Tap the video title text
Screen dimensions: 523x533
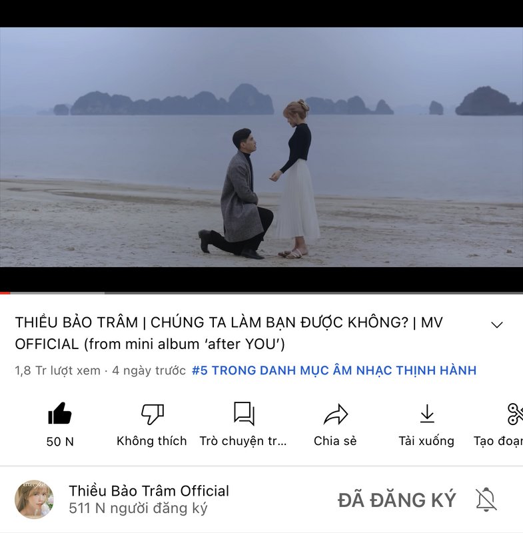(229, 333)
